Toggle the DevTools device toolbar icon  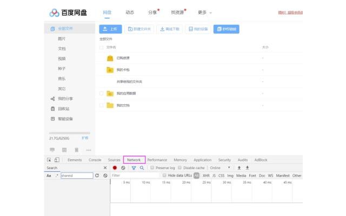(x=57, y=160)
